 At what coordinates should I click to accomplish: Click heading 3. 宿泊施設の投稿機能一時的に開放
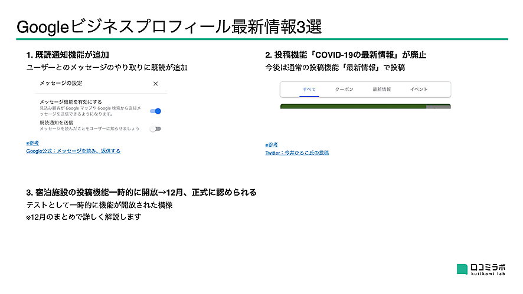pyautogui.click(x=142, y=192)
